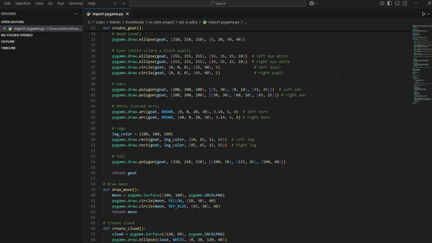Screen dimensions: 432x243
Task: Click the '# Draw moon' comment
Action: [x=115, y=184]
